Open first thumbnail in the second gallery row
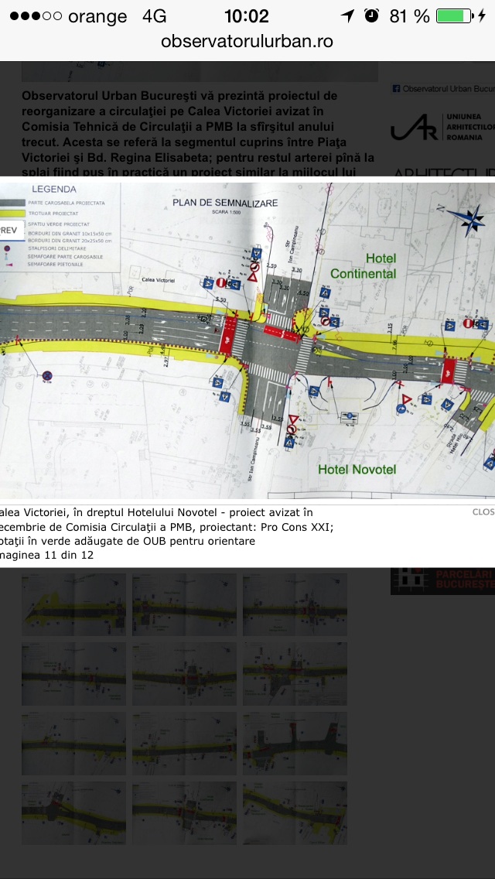 coord(73,674)
